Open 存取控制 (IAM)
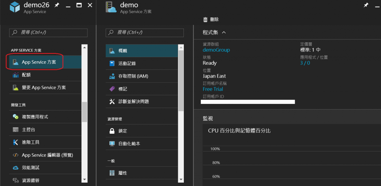381x186 pixels. click(142, 76)
